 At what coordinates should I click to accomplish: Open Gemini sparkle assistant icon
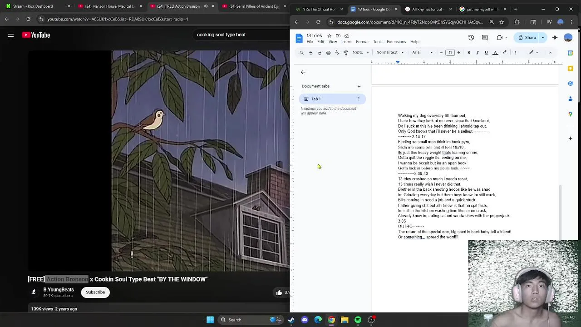555,38
